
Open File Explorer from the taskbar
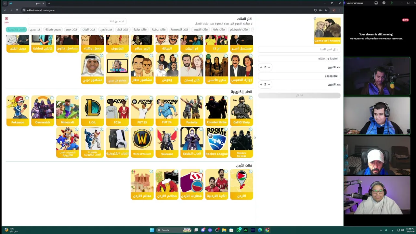point(224,230)
